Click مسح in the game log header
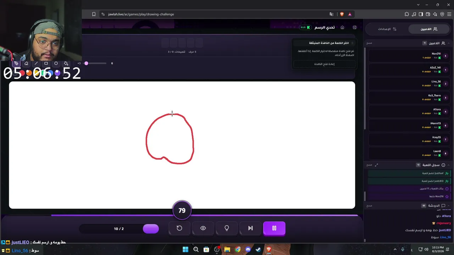 coord(369,165)
